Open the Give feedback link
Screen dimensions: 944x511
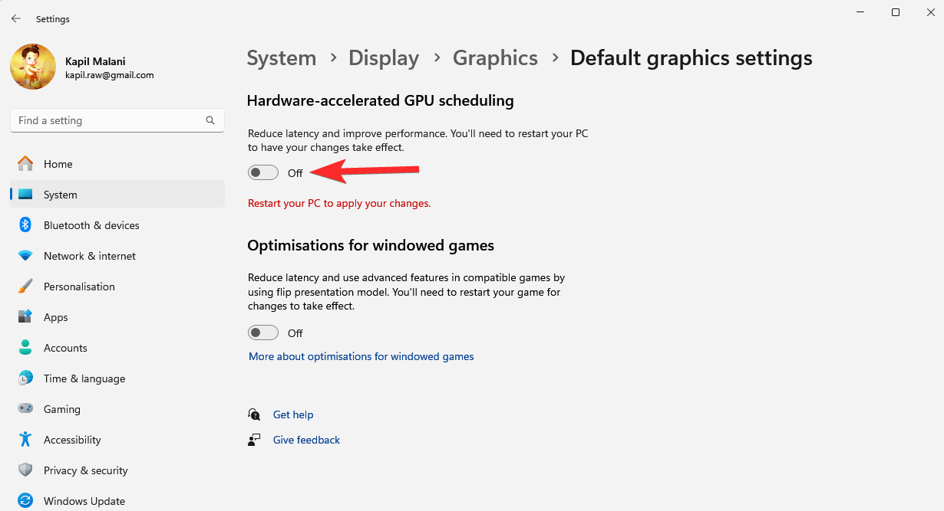(306, 440)
